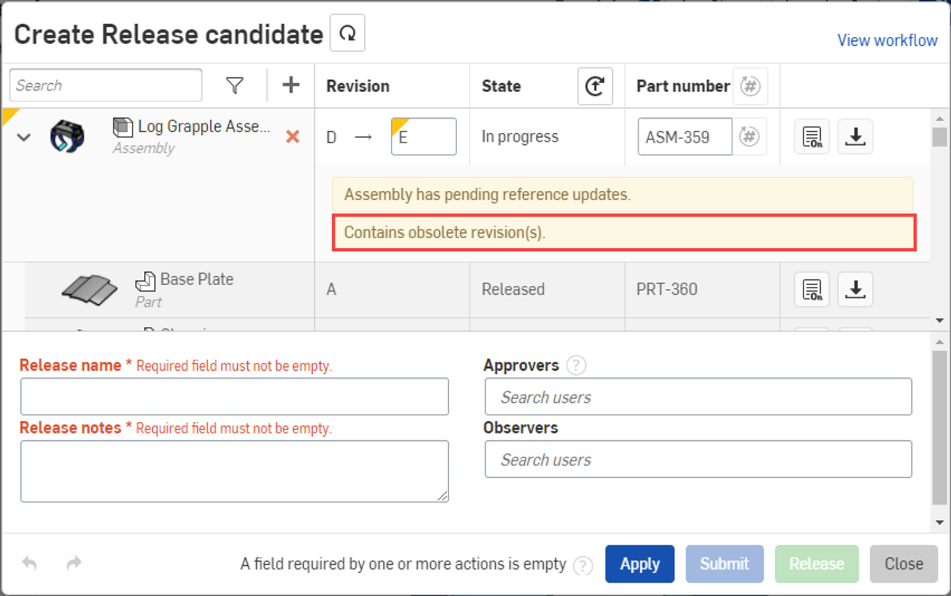Click the update state icon in State column
Screen dimensions: 951x596
tap(594, 86)
